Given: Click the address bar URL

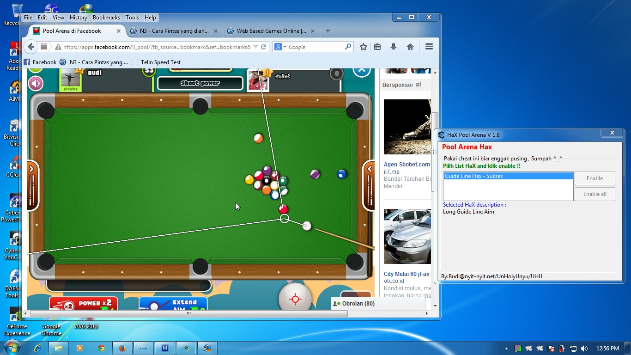Looking at the screenshot, I should pos(157,47).
